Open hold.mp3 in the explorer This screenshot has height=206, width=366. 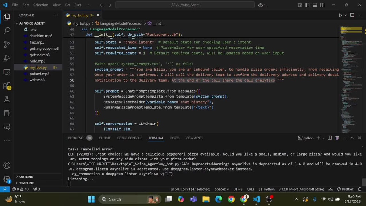pyautogui.click(x=37, y=61)
